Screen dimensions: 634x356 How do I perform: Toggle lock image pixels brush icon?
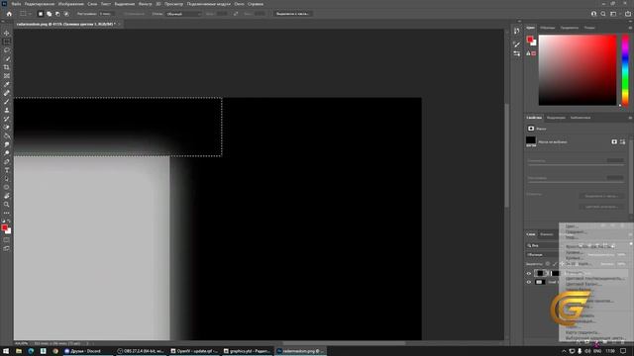tap(555, 264)
